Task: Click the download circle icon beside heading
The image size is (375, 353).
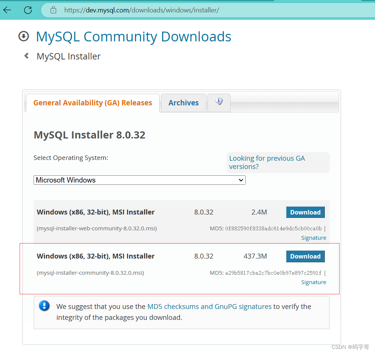Action: coord(24,36)
